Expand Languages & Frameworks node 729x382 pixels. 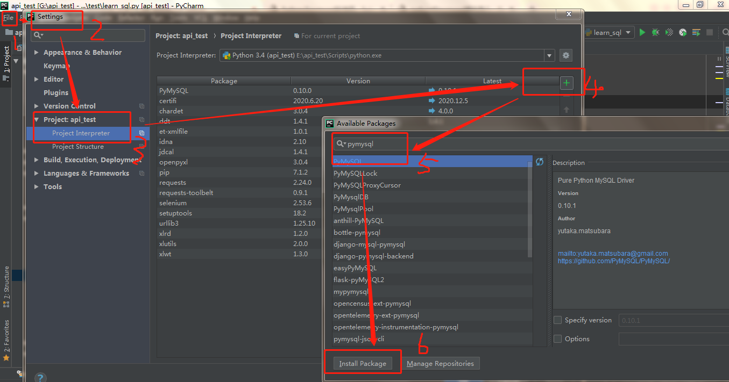37,174
